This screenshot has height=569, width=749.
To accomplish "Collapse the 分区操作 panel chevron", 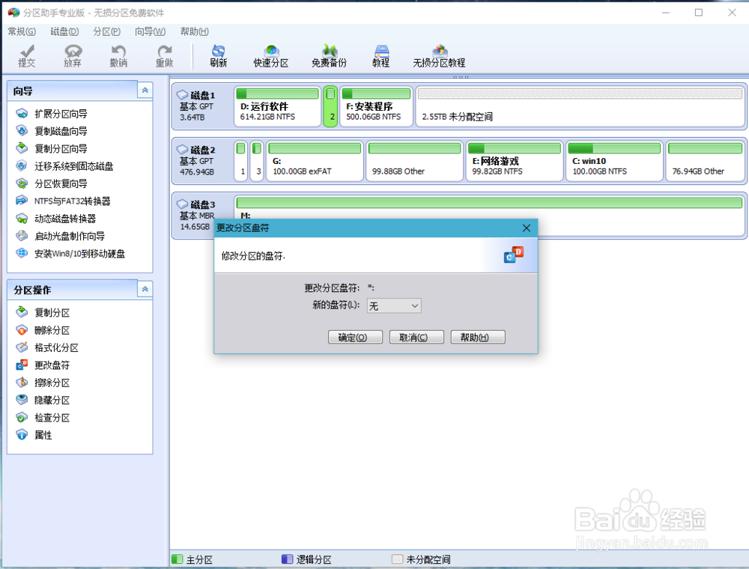I will 145,289.
